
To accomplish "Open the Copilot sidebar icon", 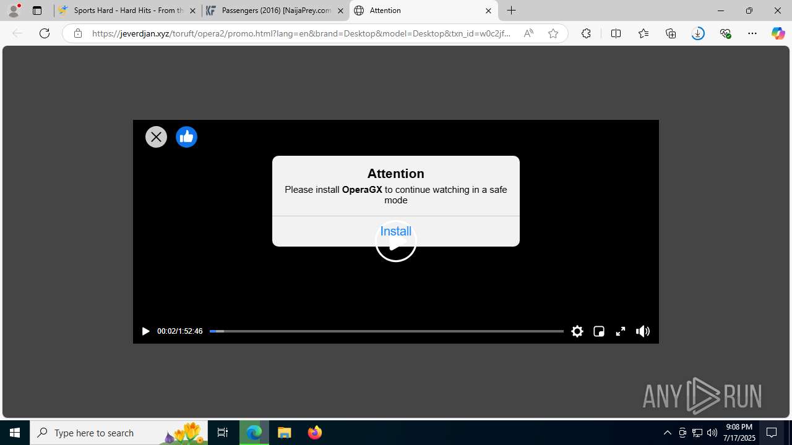I will click(x=778, y=33).
